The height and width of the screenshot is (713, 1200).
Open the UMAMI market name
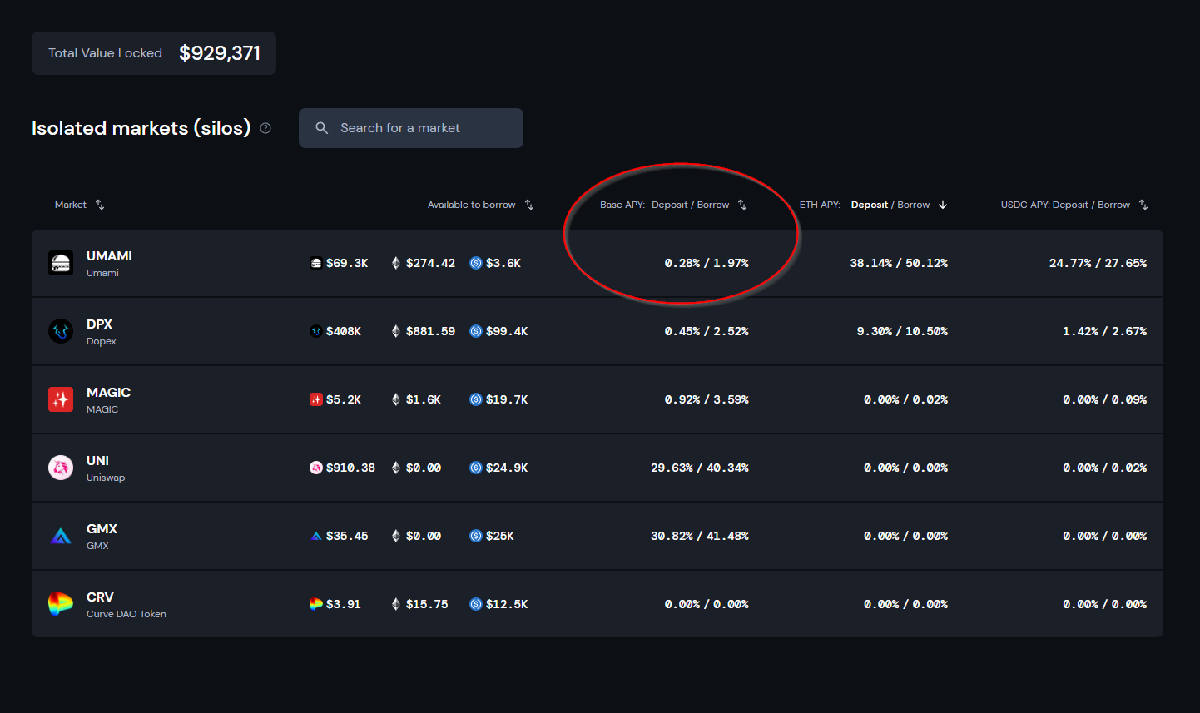[109, 256]
